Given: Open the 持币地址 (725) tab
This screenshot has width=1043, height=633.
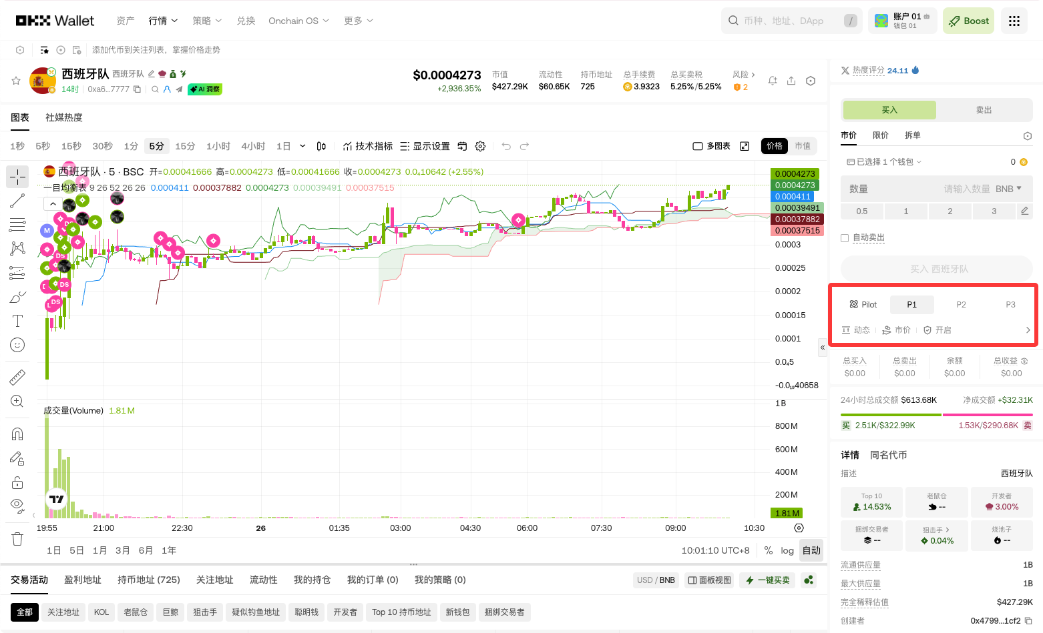Looking at the screenshot, I should point(149,580).
